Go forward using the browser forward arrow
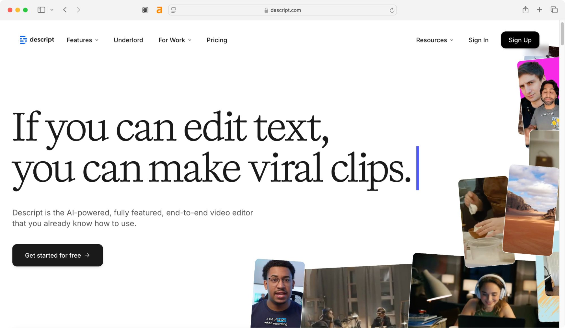The image size is (565, 328). (x=78, y=10)
